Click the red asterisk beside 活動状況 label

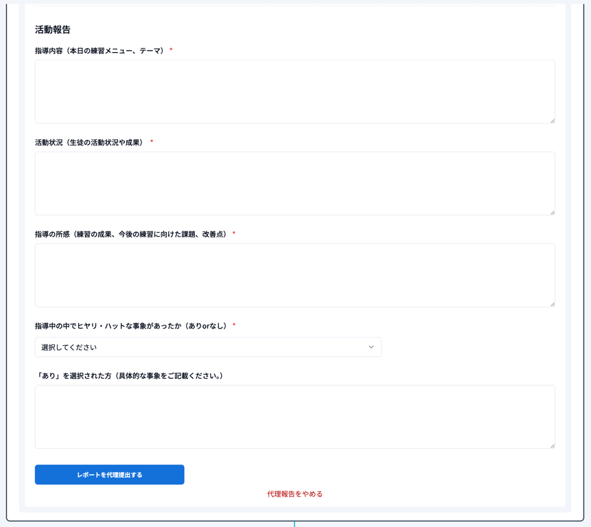click(152, 143)
